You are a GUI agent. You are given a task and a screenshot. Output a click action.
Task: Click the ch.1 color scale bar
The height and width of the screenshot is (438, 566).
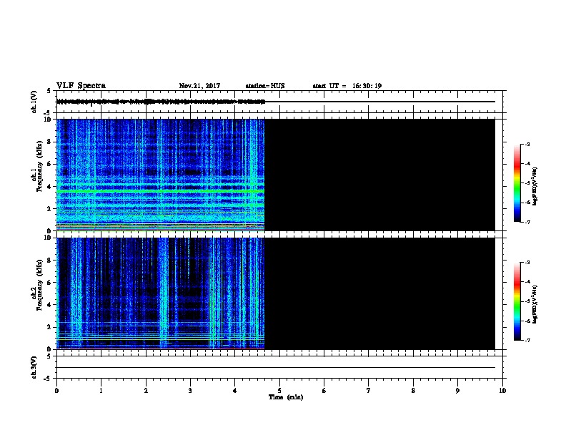[517, 183]
